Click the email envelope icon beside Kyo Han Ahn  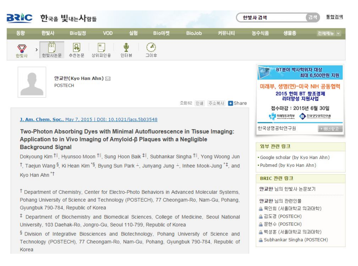click(x=108, y=79)
